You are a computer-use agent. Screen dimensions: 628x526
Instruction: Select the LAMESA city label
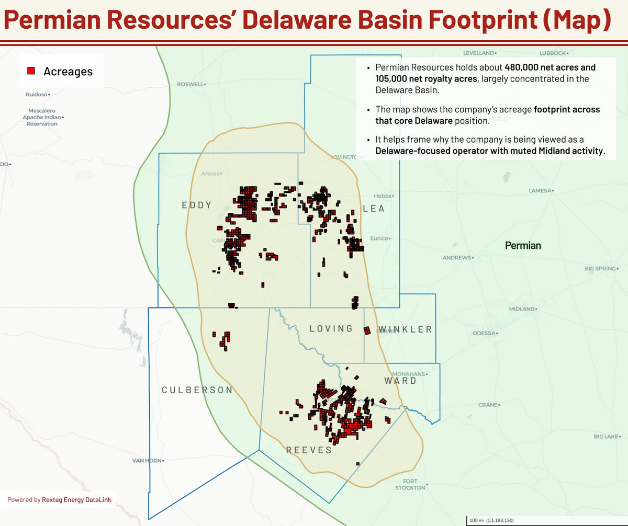(540, 191)
